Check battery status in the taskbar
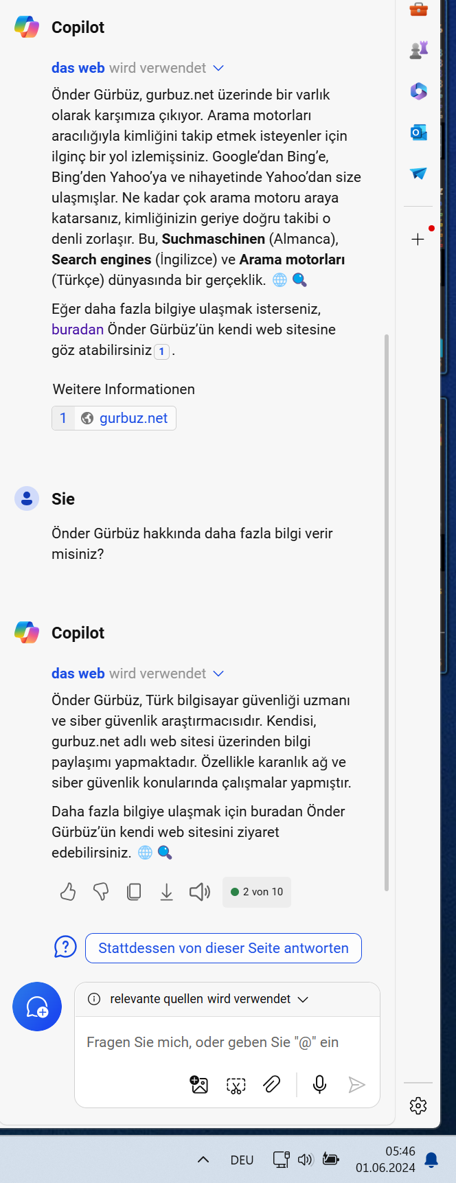 coord(331,1160)
